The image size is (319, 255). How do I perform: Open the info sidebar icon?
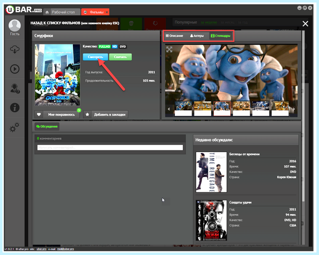(15, 108)
